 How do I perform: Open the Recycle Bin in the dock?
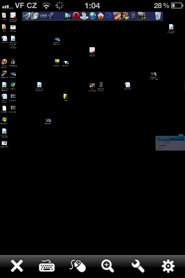[x=158, y=16]
